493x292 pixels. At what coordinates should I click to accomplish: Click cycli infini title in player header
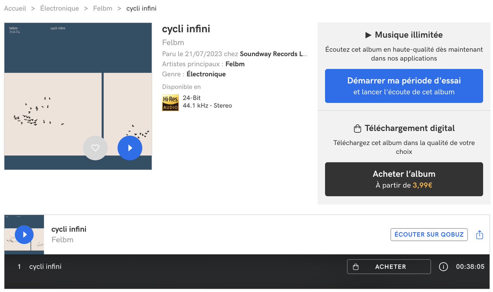click(x=69, y=229)
